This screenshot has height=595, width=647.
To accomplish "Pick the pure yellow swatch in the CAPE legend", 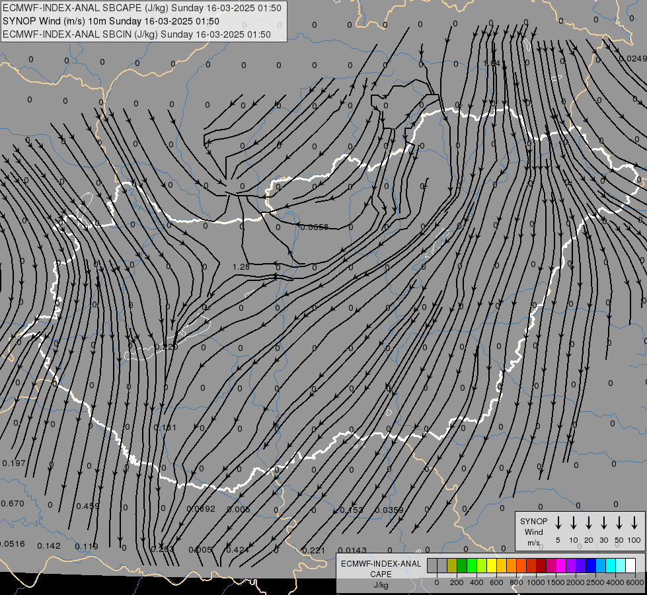I will (x=492, y=566).
